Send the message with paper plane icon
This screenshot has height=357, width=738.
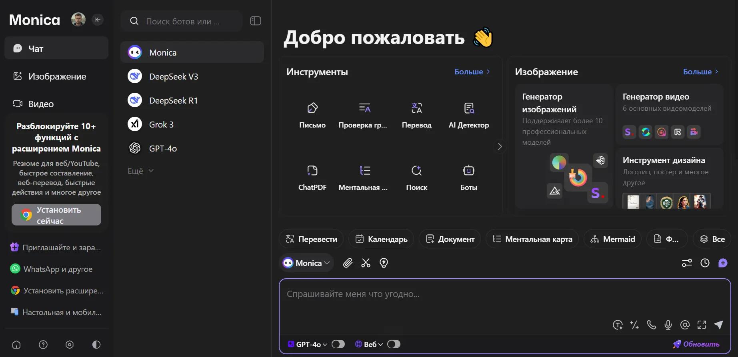719,325
